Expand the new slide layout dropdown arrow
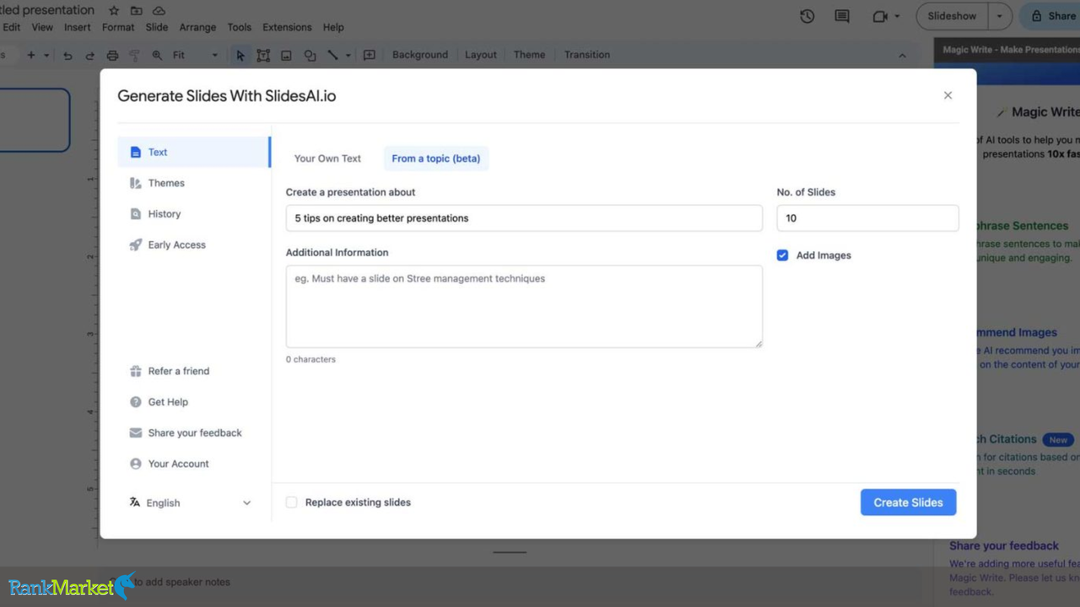This screenshot has height=607, width=1080. 46,55
